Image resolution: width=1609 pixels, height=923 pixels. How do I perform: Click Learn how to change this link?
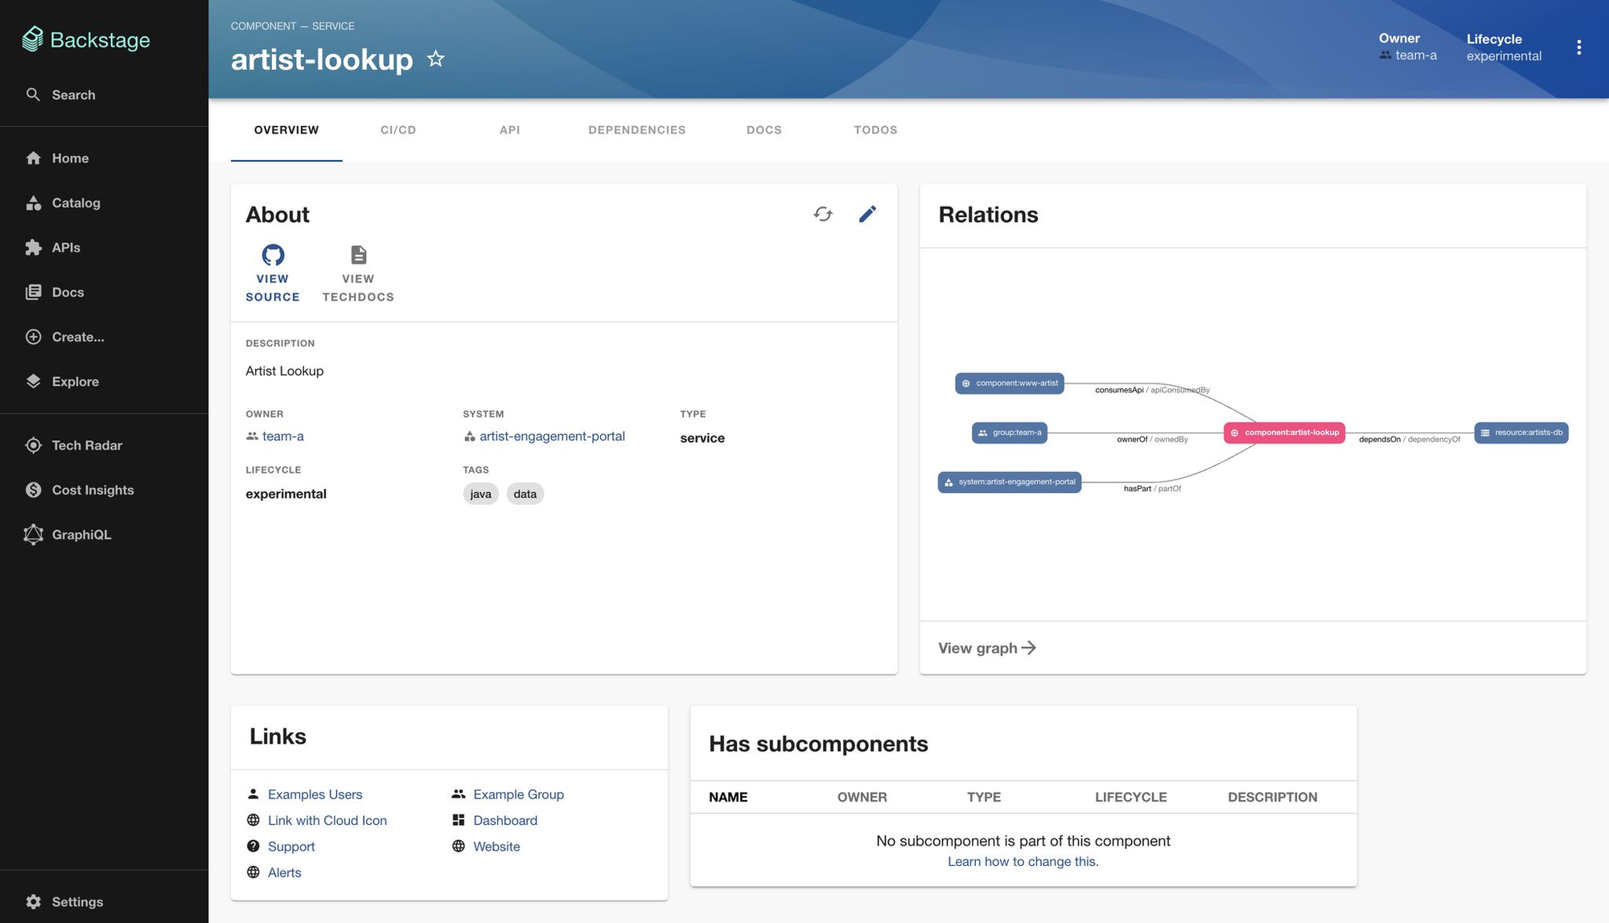[x=1023, y=860]
